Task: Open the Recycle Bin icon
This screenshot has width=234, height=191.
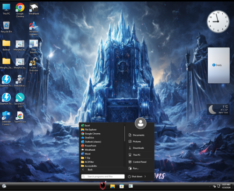Action: point(6,27)
